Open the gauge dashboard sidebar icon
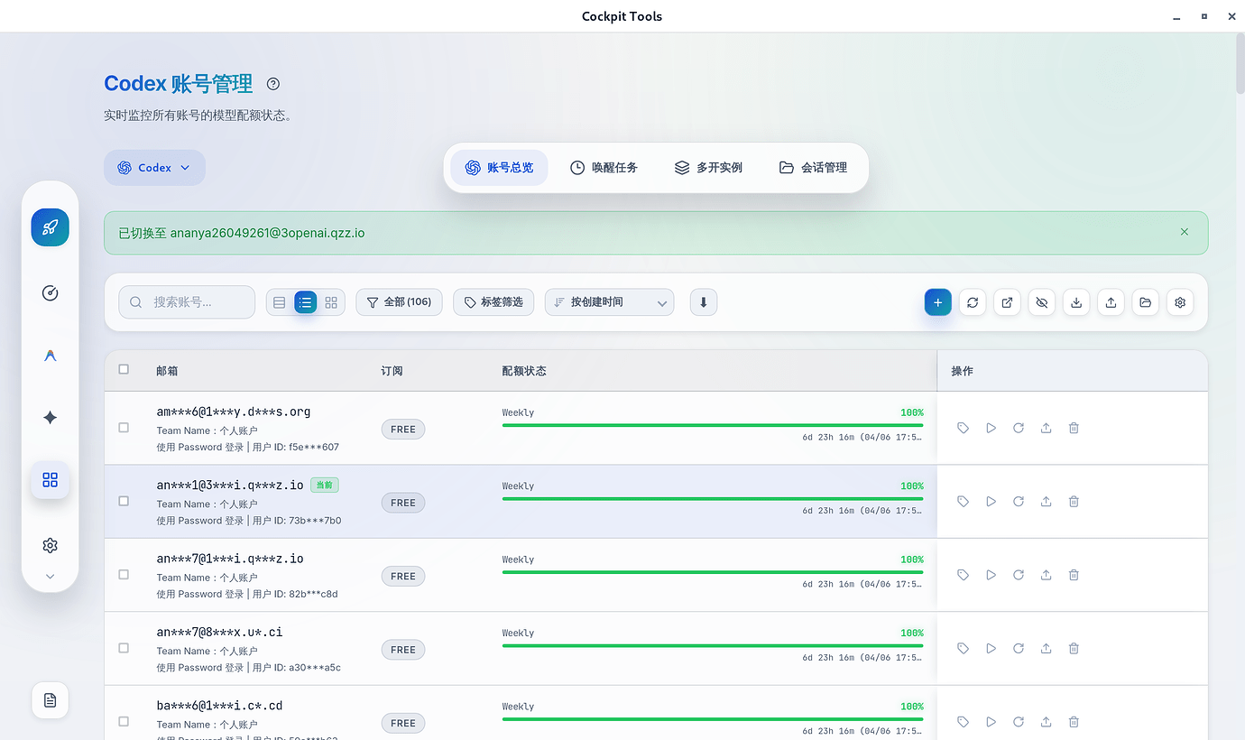Image resolution: width=1245 pixels, height=740 pixels. point(50,292)
